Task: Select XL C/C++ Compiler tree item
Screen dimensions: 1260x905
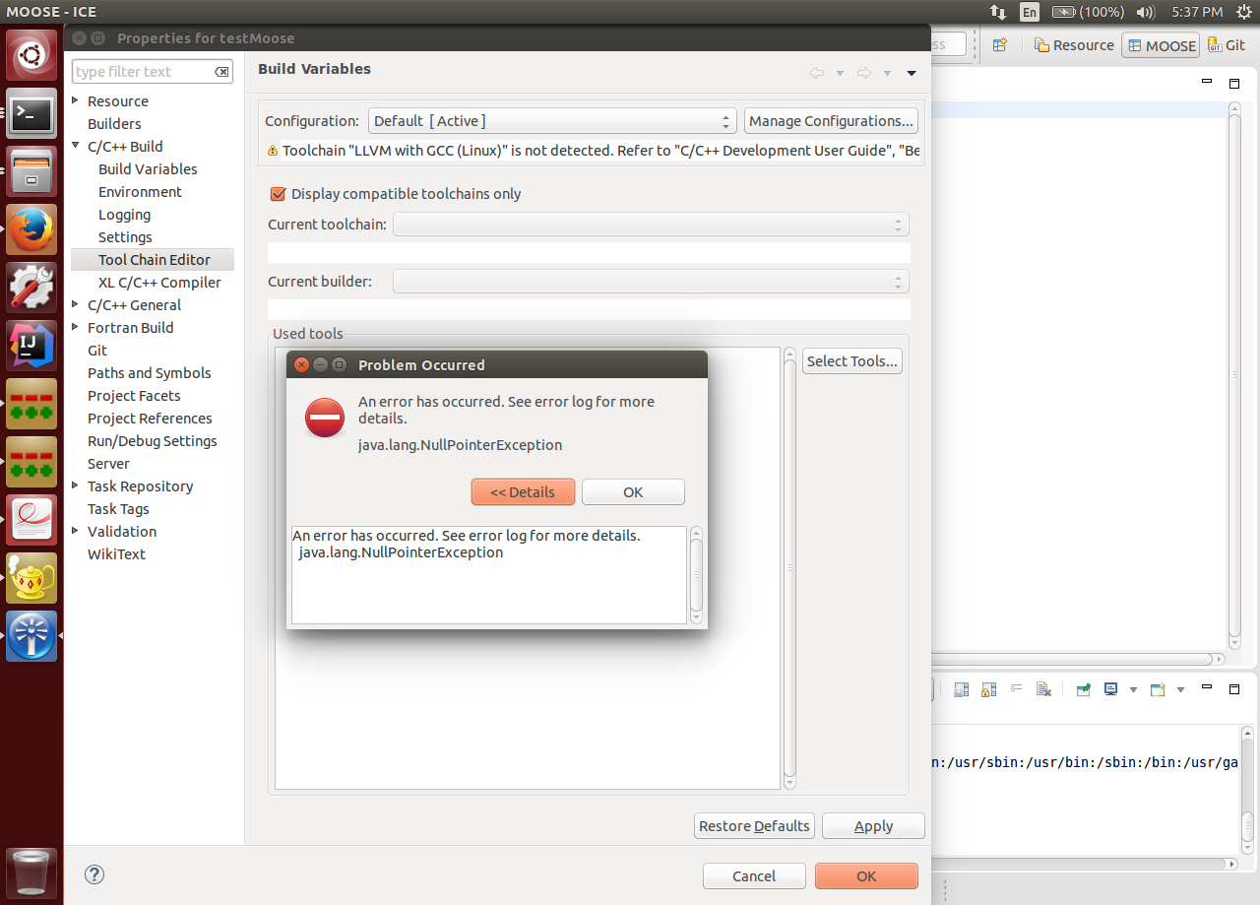Action: click(159, 283)
